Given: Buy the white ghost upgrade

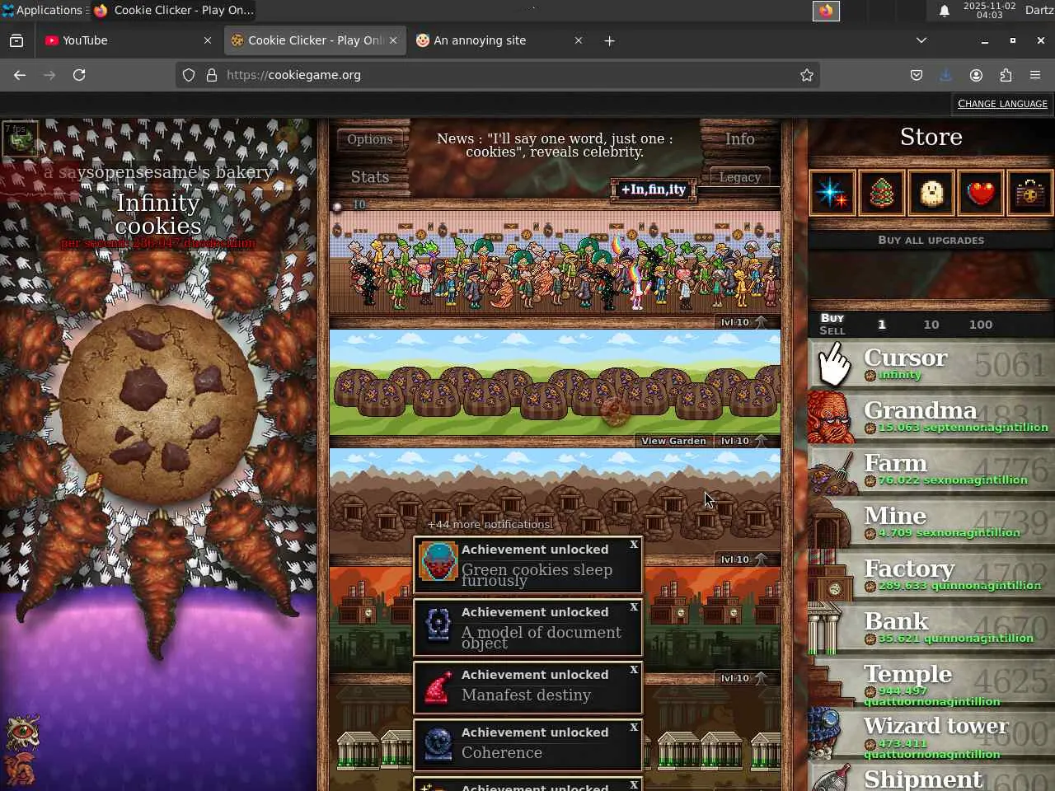Looking at the screenshot, I should click(931, 193).
